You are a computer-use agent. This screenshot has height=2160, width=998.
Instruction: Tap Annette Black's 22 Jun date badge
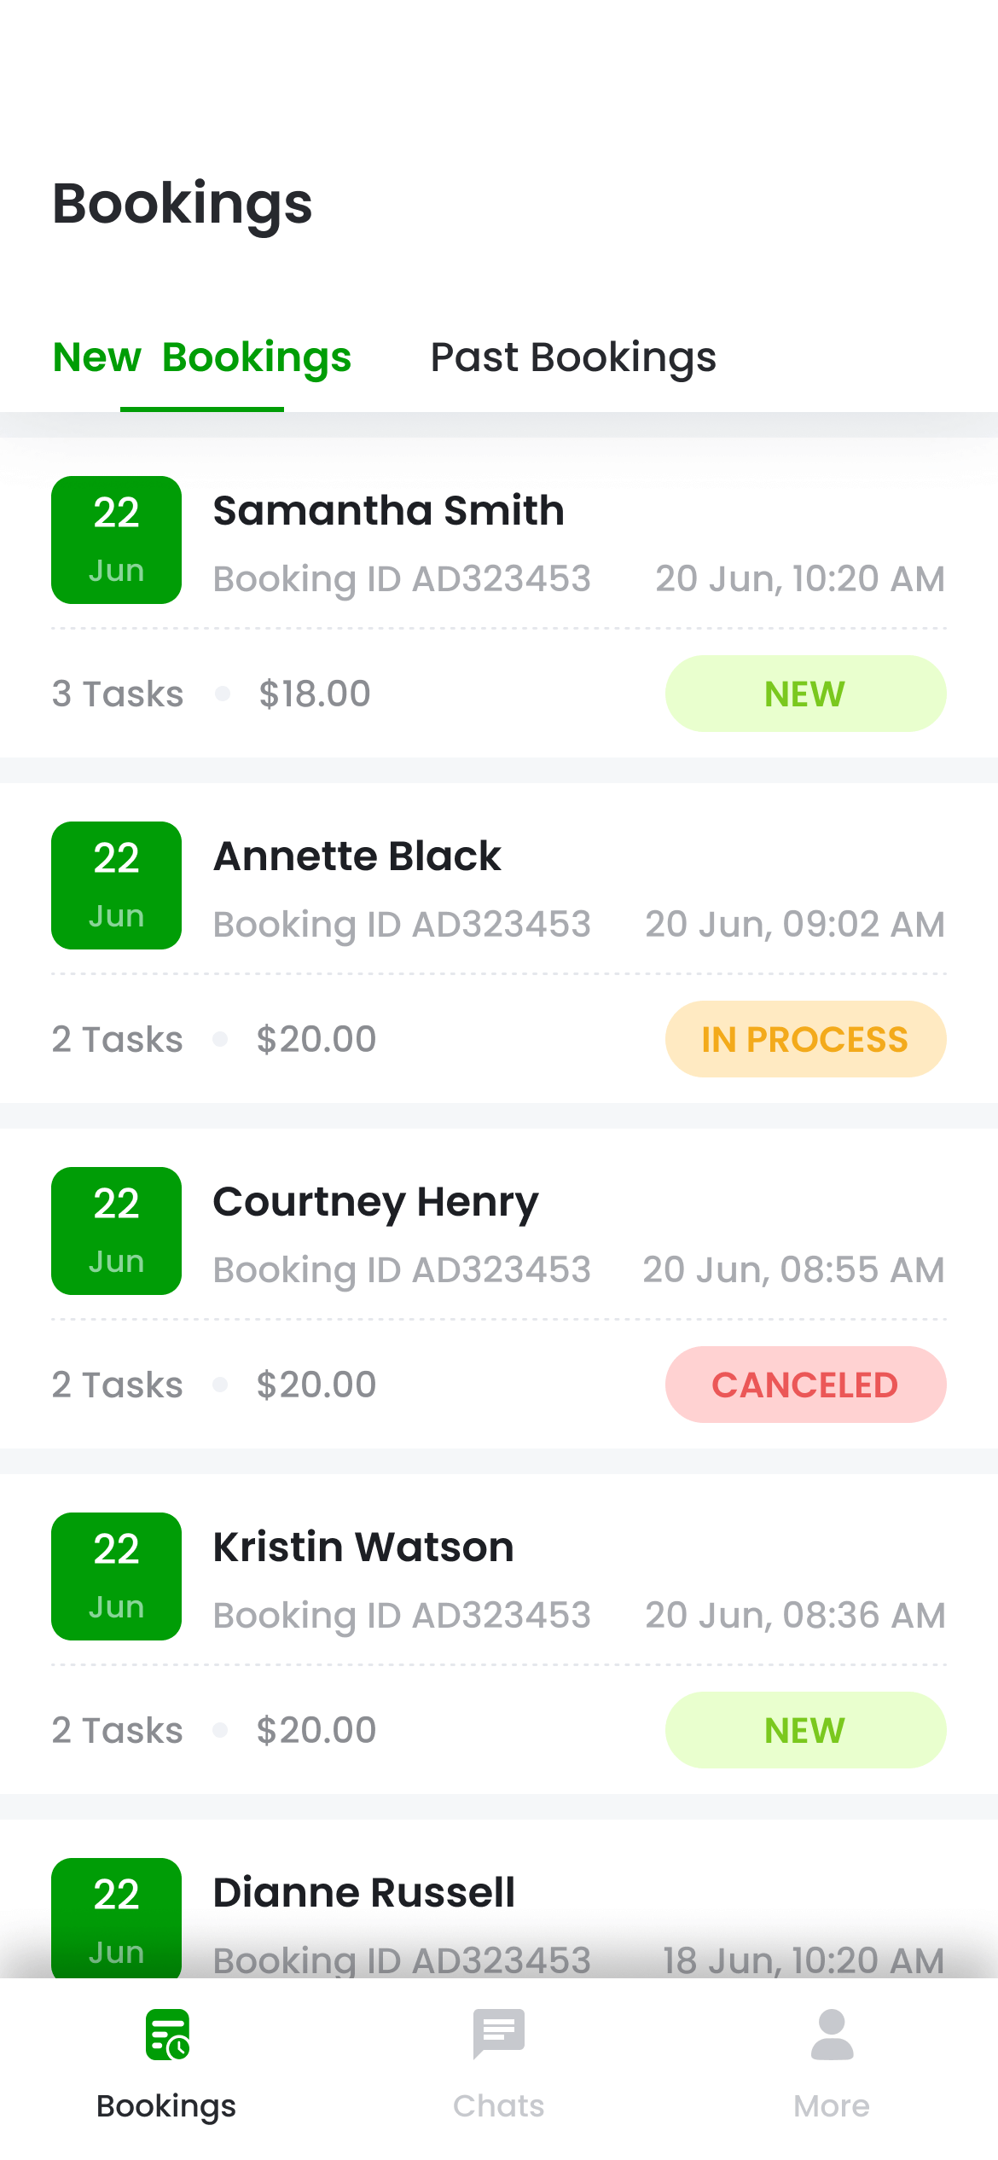click(x=116, y=885)
